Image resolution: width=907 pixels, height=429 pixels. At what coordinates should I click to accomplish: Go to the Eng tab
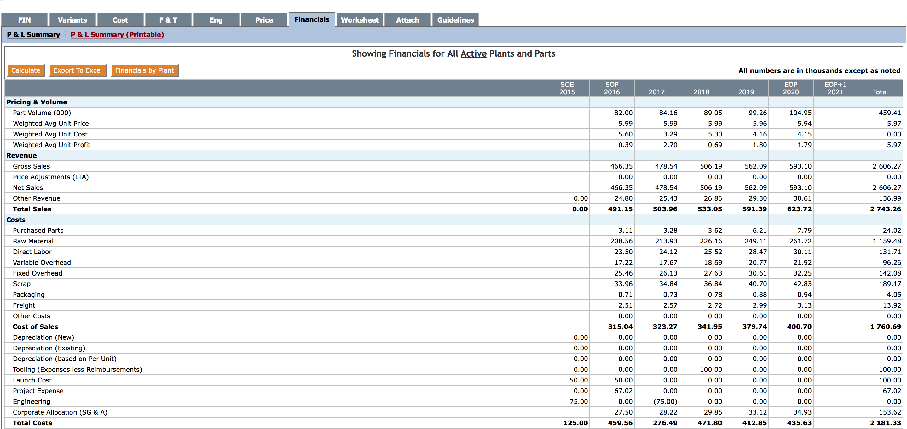[216, 20]
